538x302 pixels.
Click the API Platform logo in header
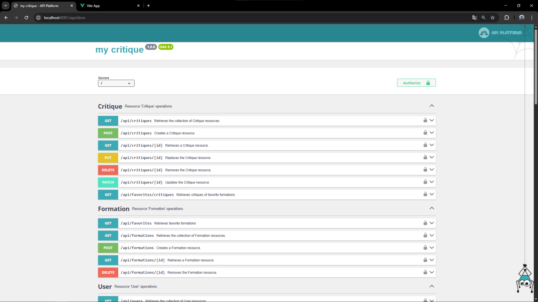[x=500, y=33]
